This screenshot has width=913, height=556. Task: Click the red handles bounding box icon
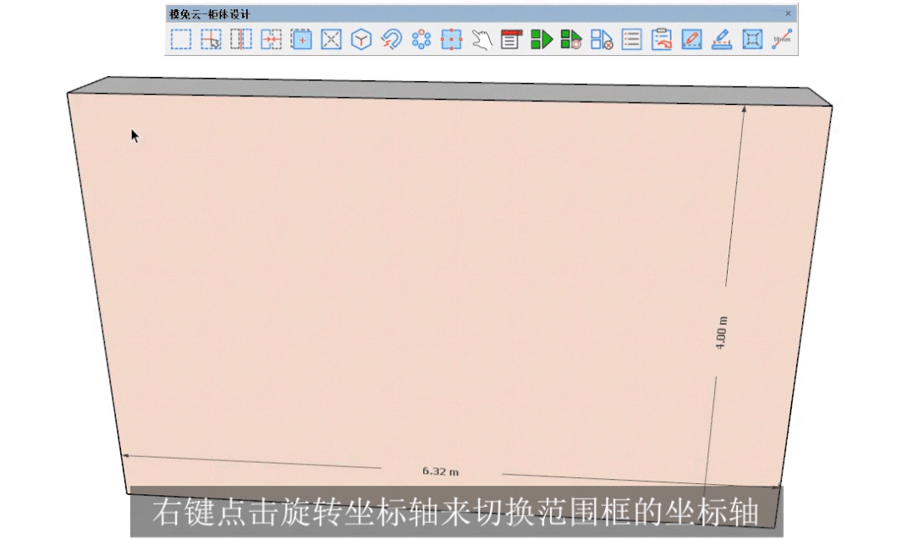click(x=452, y=40)
